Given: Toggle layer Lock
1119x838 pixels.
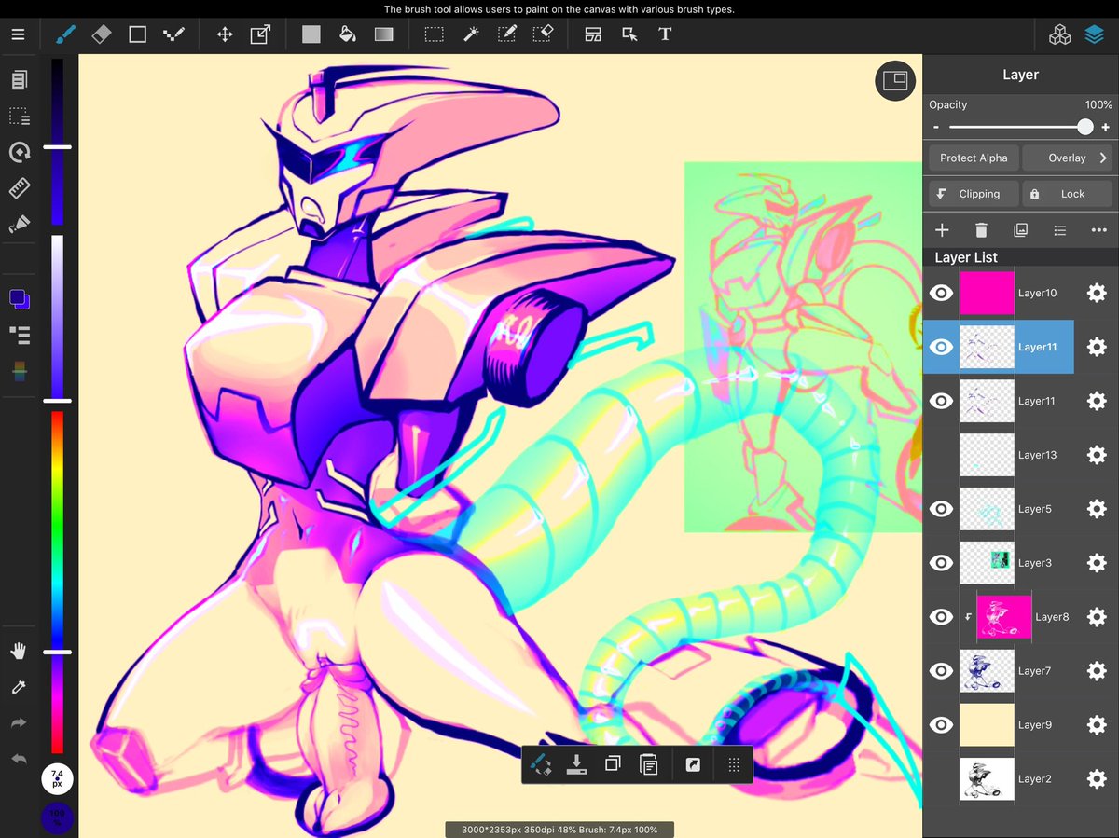Looking at the screenshot, I should coord(1068,194).
